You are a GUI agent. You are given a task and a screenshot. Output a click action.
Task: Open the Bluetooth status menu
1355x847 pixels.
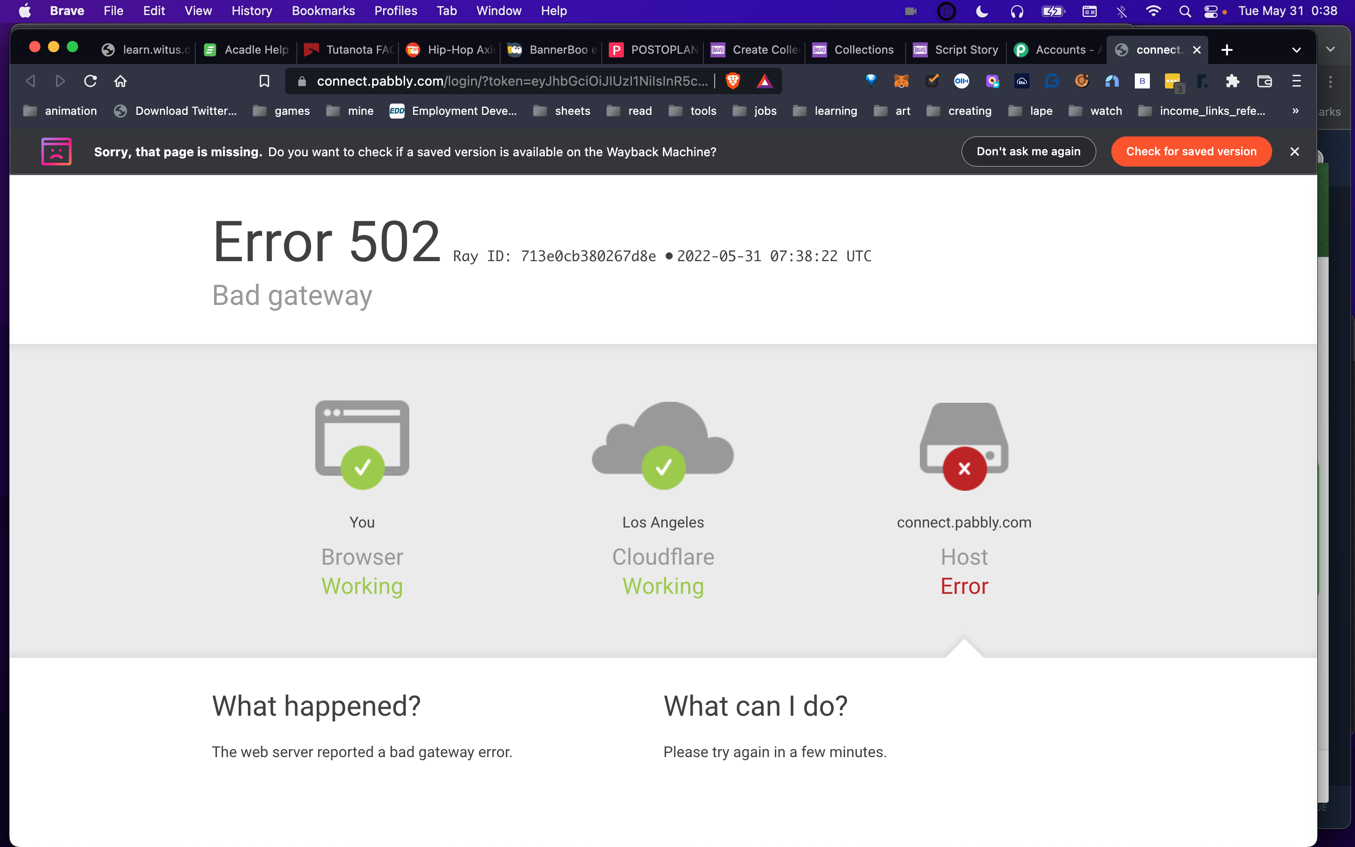[x=1122, y=11]
